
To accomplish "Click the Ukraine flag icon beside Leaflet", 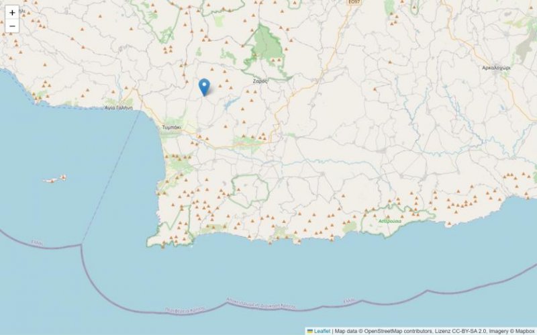I will point(310,331).
